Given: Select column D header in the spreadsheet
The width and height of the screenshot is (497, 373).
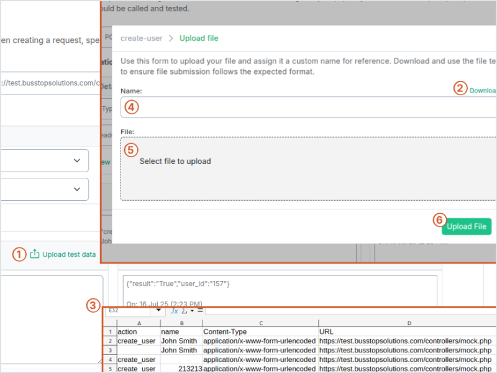Looking at the screenshot, I should point(409,323).
